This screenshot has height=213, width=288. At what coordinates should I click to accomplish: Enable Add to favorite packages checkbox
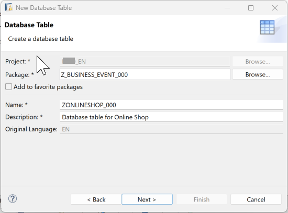coord(8,87)
